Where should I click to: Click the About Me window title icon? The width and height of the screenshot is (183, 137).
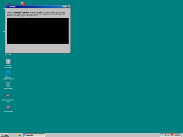[7, 7]
